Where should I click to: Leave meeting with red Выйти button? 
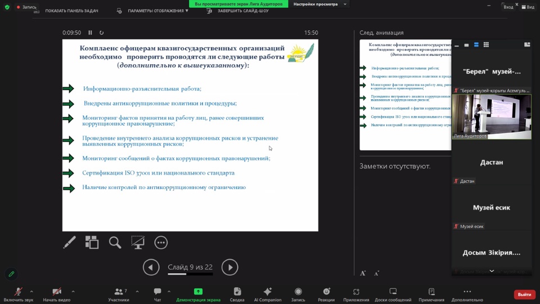click(x=524, y=294)
